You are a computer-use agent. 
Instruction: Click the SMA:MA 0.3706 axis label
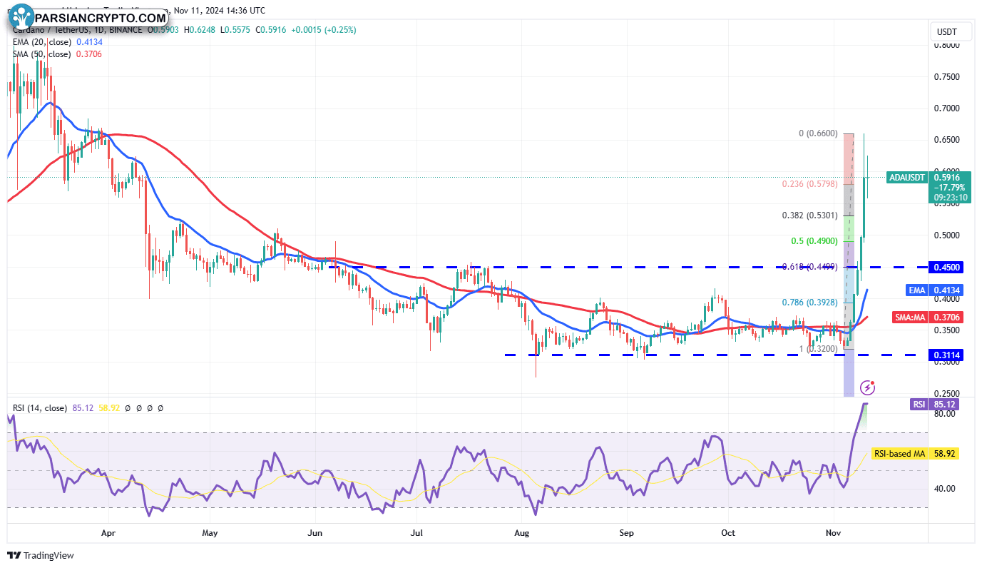(x=927, y=317)
